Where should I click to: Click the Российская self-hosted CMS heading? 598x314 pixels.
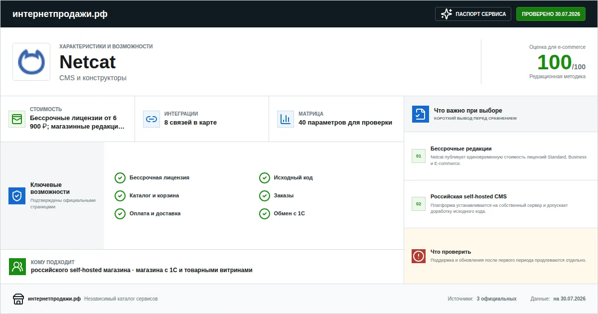click(468, 196)
